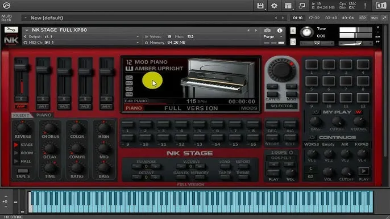Toggle the instrument Solo S button
This screenshot has height=219, width=390.
[293, 31]
